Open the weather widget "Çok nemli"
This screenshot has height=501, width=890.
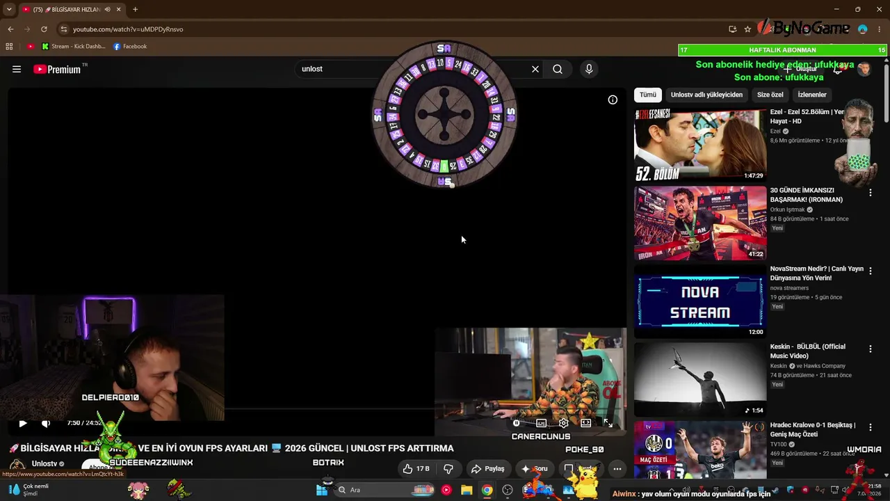pyautogui.click(x=29, y=490)
